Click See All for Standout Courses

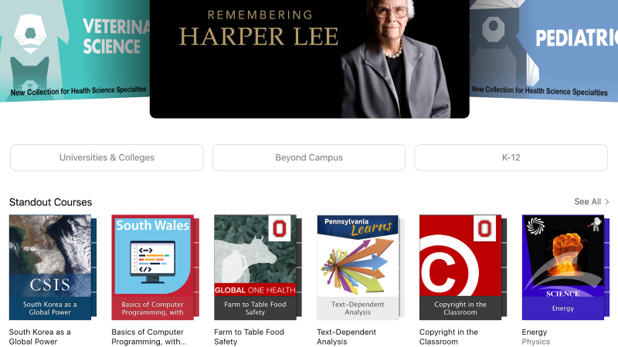(x=591, y=202)
